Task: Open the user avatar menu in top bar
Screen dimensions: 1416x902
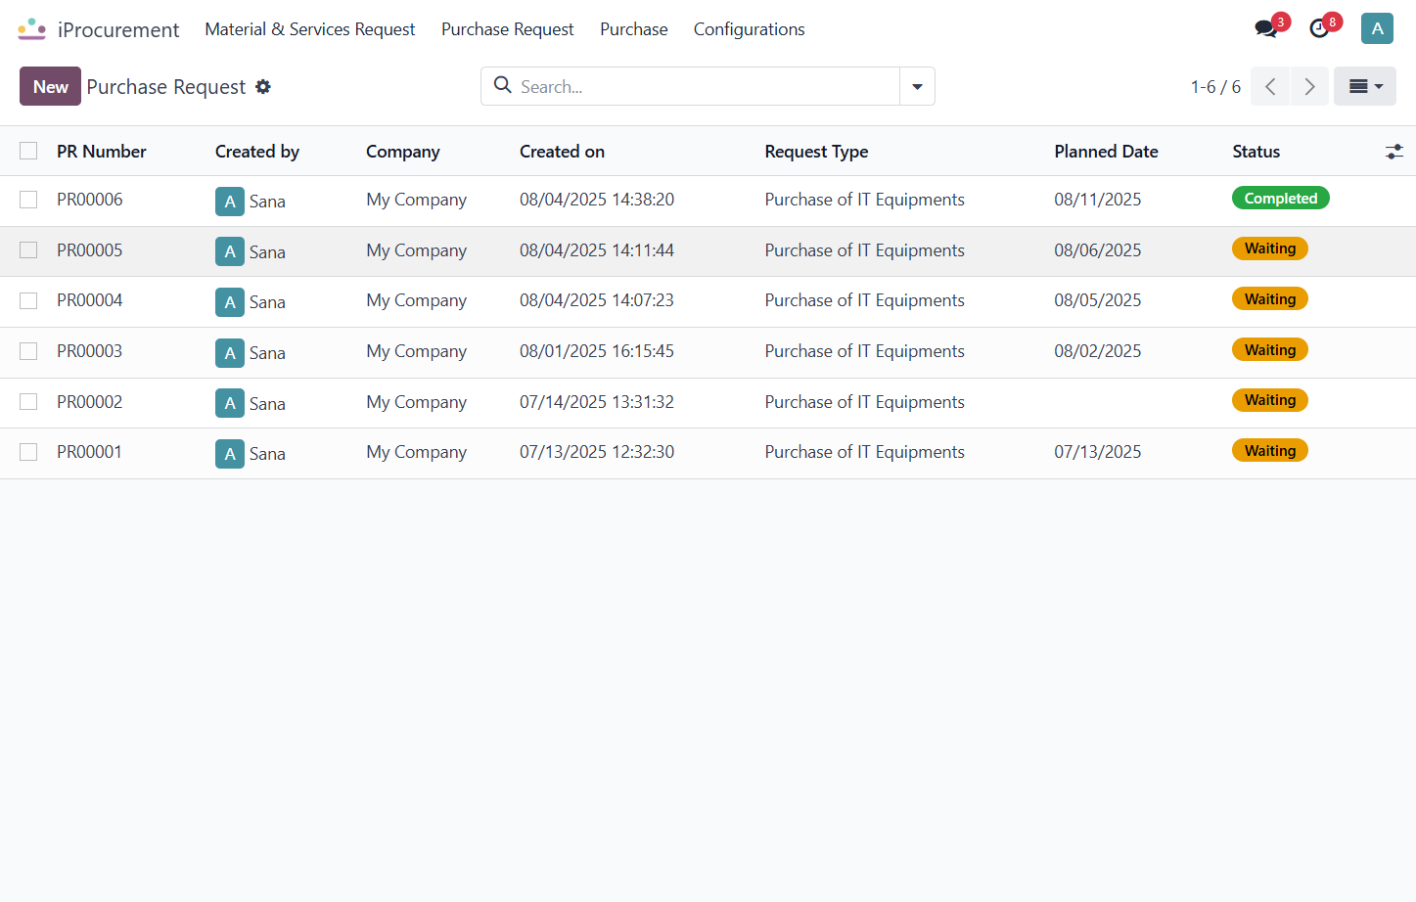Action: [1377, 28]
